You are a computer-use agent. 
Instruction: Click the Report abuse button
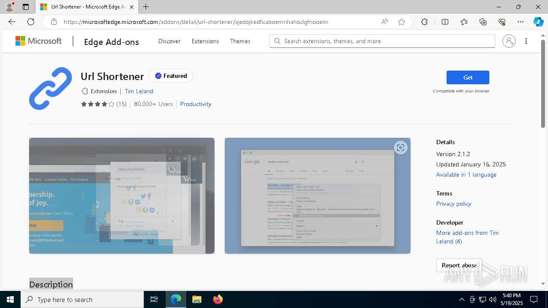click(459, 265)
